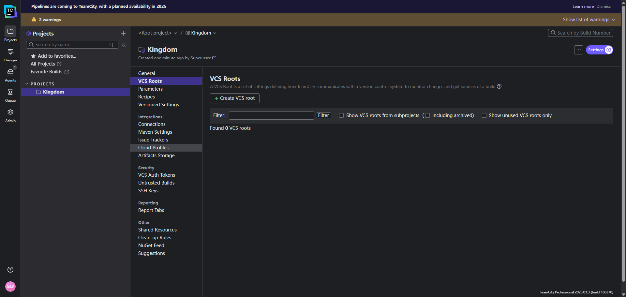This screenshot has width=626, height=297.
Task: Focus the Search by name field
Action: (72, 45)
